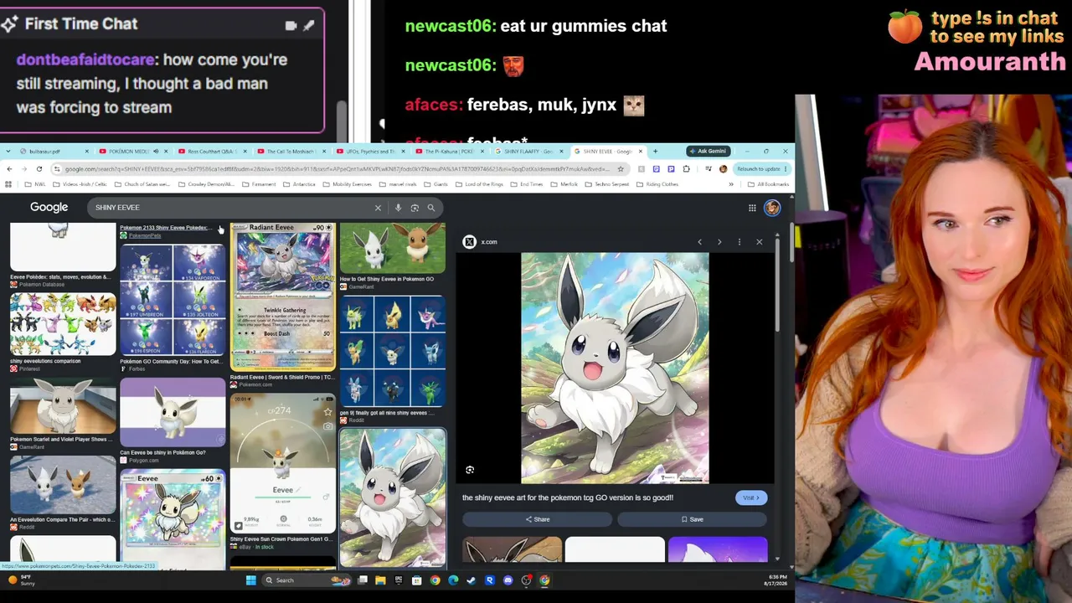Show hidden bookmarks overflow chevron
Viewport: 1072px width, 603px height.
tap(731, 184)
